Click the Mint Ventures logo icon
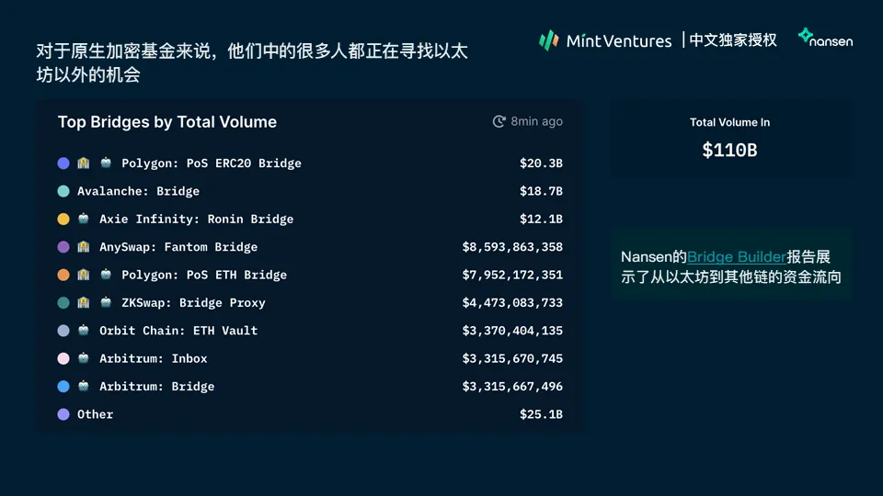This screenshot has width=883, height=496. (548, 39)
